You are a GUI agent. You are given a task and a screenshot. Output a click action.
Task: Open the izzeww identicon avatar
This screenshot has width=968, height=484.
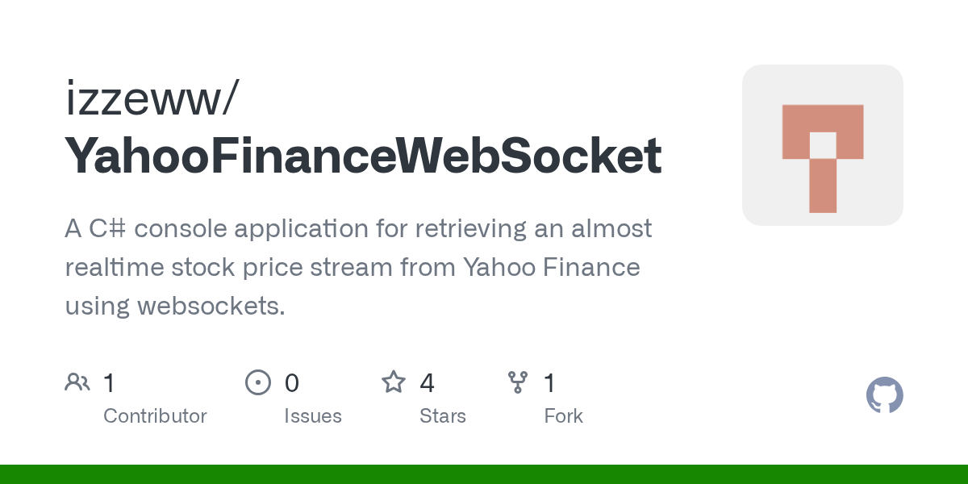click(x=822, y=145)
